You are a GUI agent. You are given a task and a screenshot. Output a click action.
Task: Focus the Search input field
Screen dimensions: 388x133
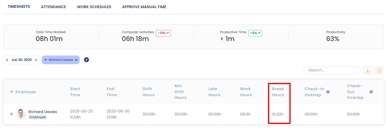pos(332,70)
